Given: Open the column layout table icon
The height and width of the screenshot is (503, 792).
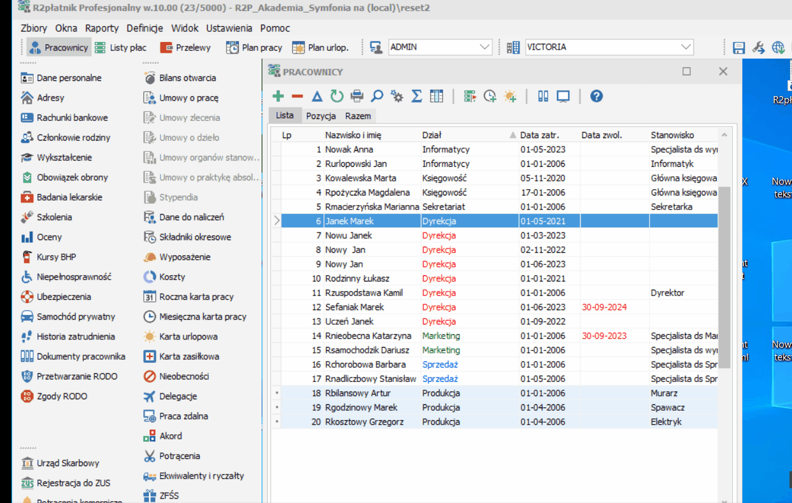Looking at the screenshot, I should tap(436, 96).
